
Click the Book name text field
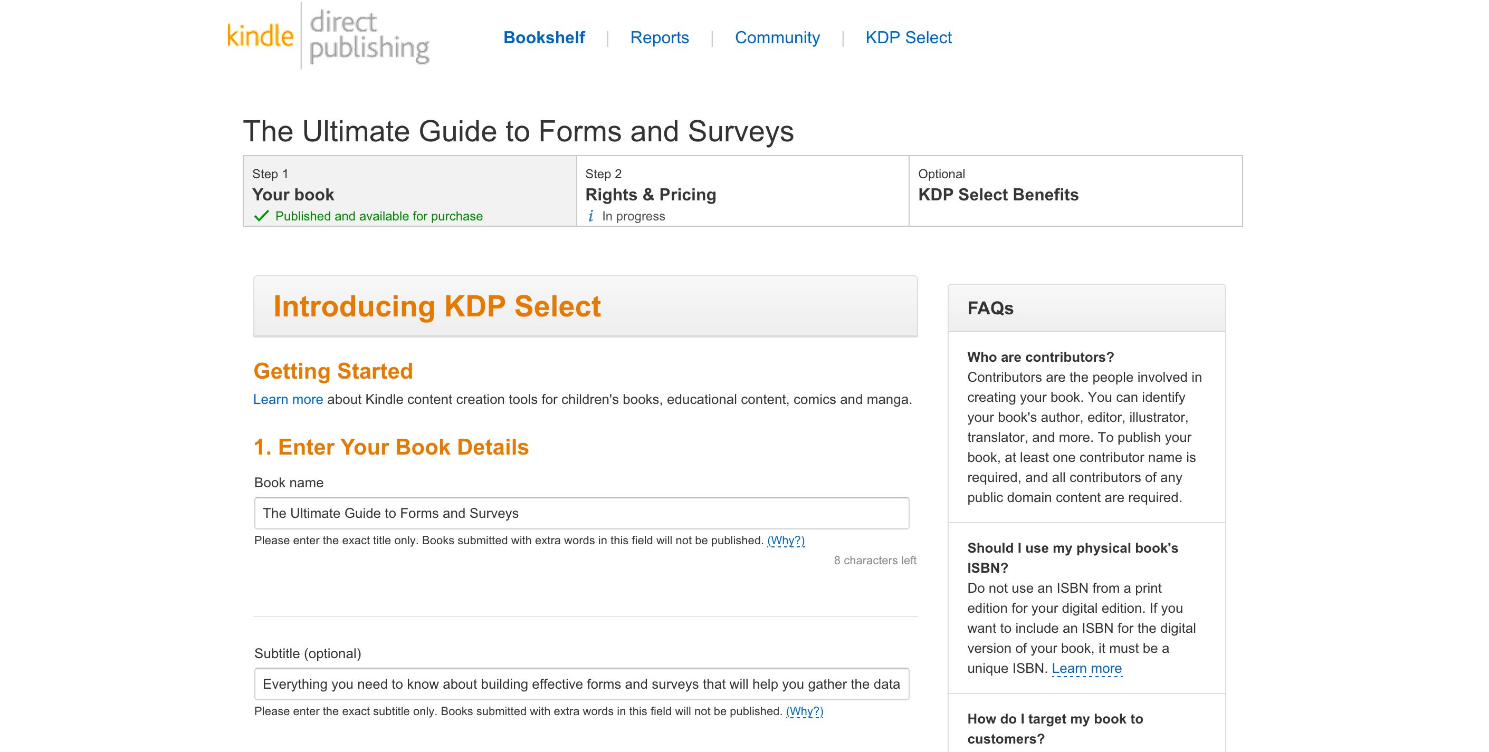pos(581,513)
